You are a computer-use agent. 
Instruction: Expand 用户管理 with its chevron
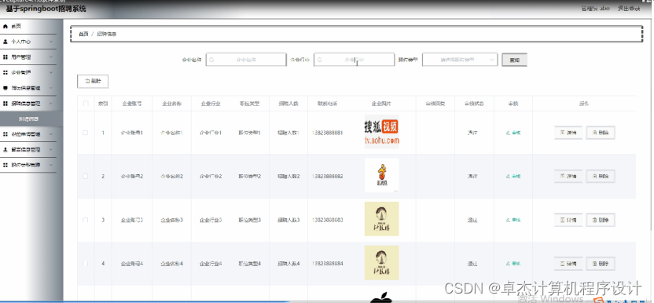pyautogui.click(x=51, y=57)
